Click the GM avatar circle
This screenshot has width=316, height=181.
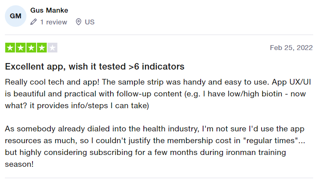(15, 16)
